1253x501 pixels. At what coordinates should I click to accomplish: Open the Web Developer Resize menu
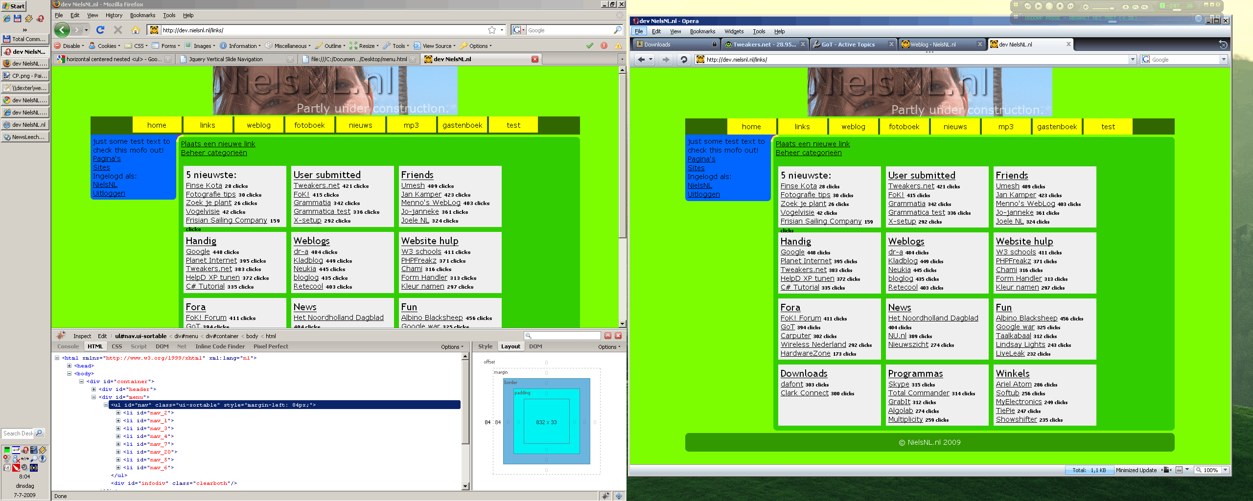pos(364,46)
